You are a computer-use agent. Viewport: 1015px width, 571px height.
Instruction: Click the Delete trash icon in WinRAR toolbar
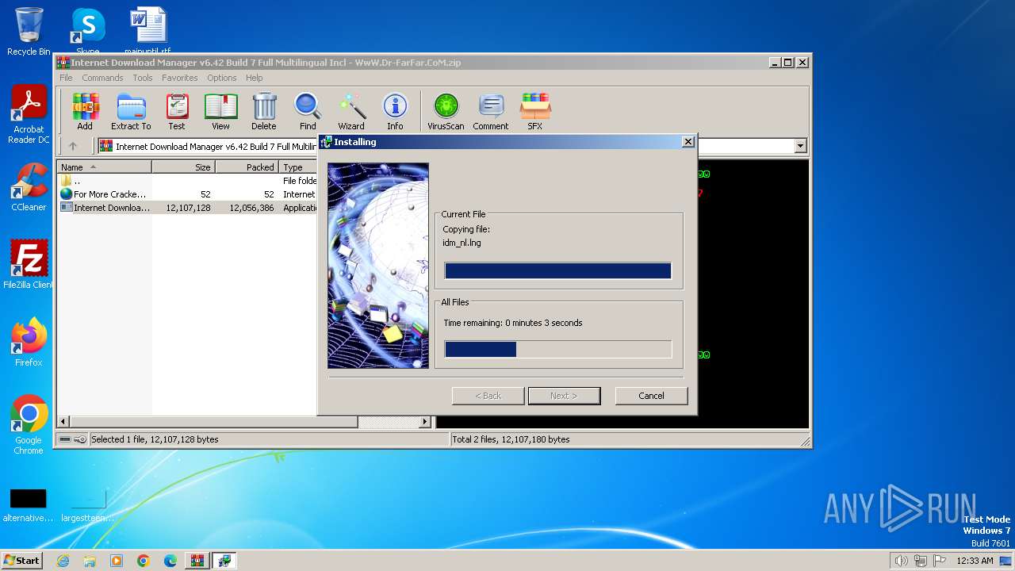click(264, 111)
